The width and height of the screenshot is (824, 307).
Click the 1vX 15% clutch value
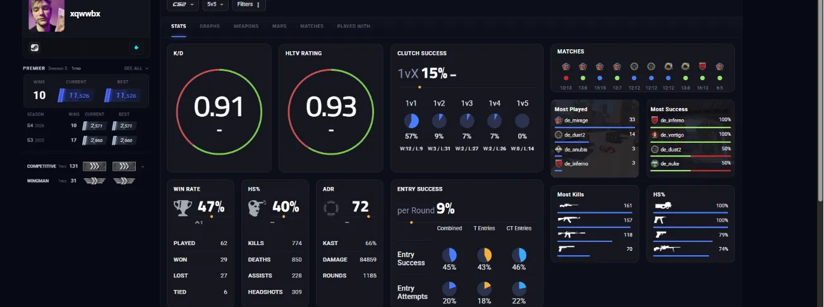point(434,73)
